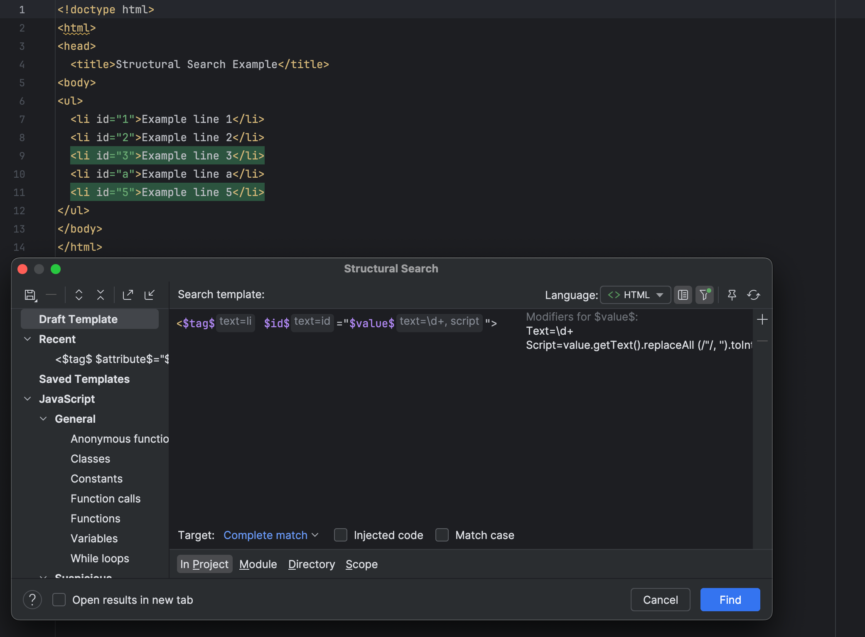Enable the Injected code checkbox
The height and width of the screenshot is (637, 865).
340,535
